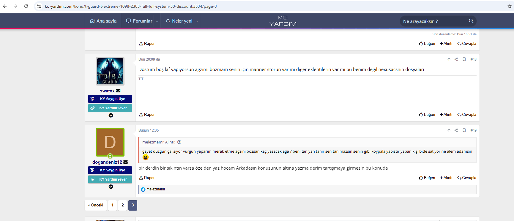The width and height of the screenshot is (514, 221).
Task: Click the like reaction icon beside melezmami
Action: [x=143, y=190]
